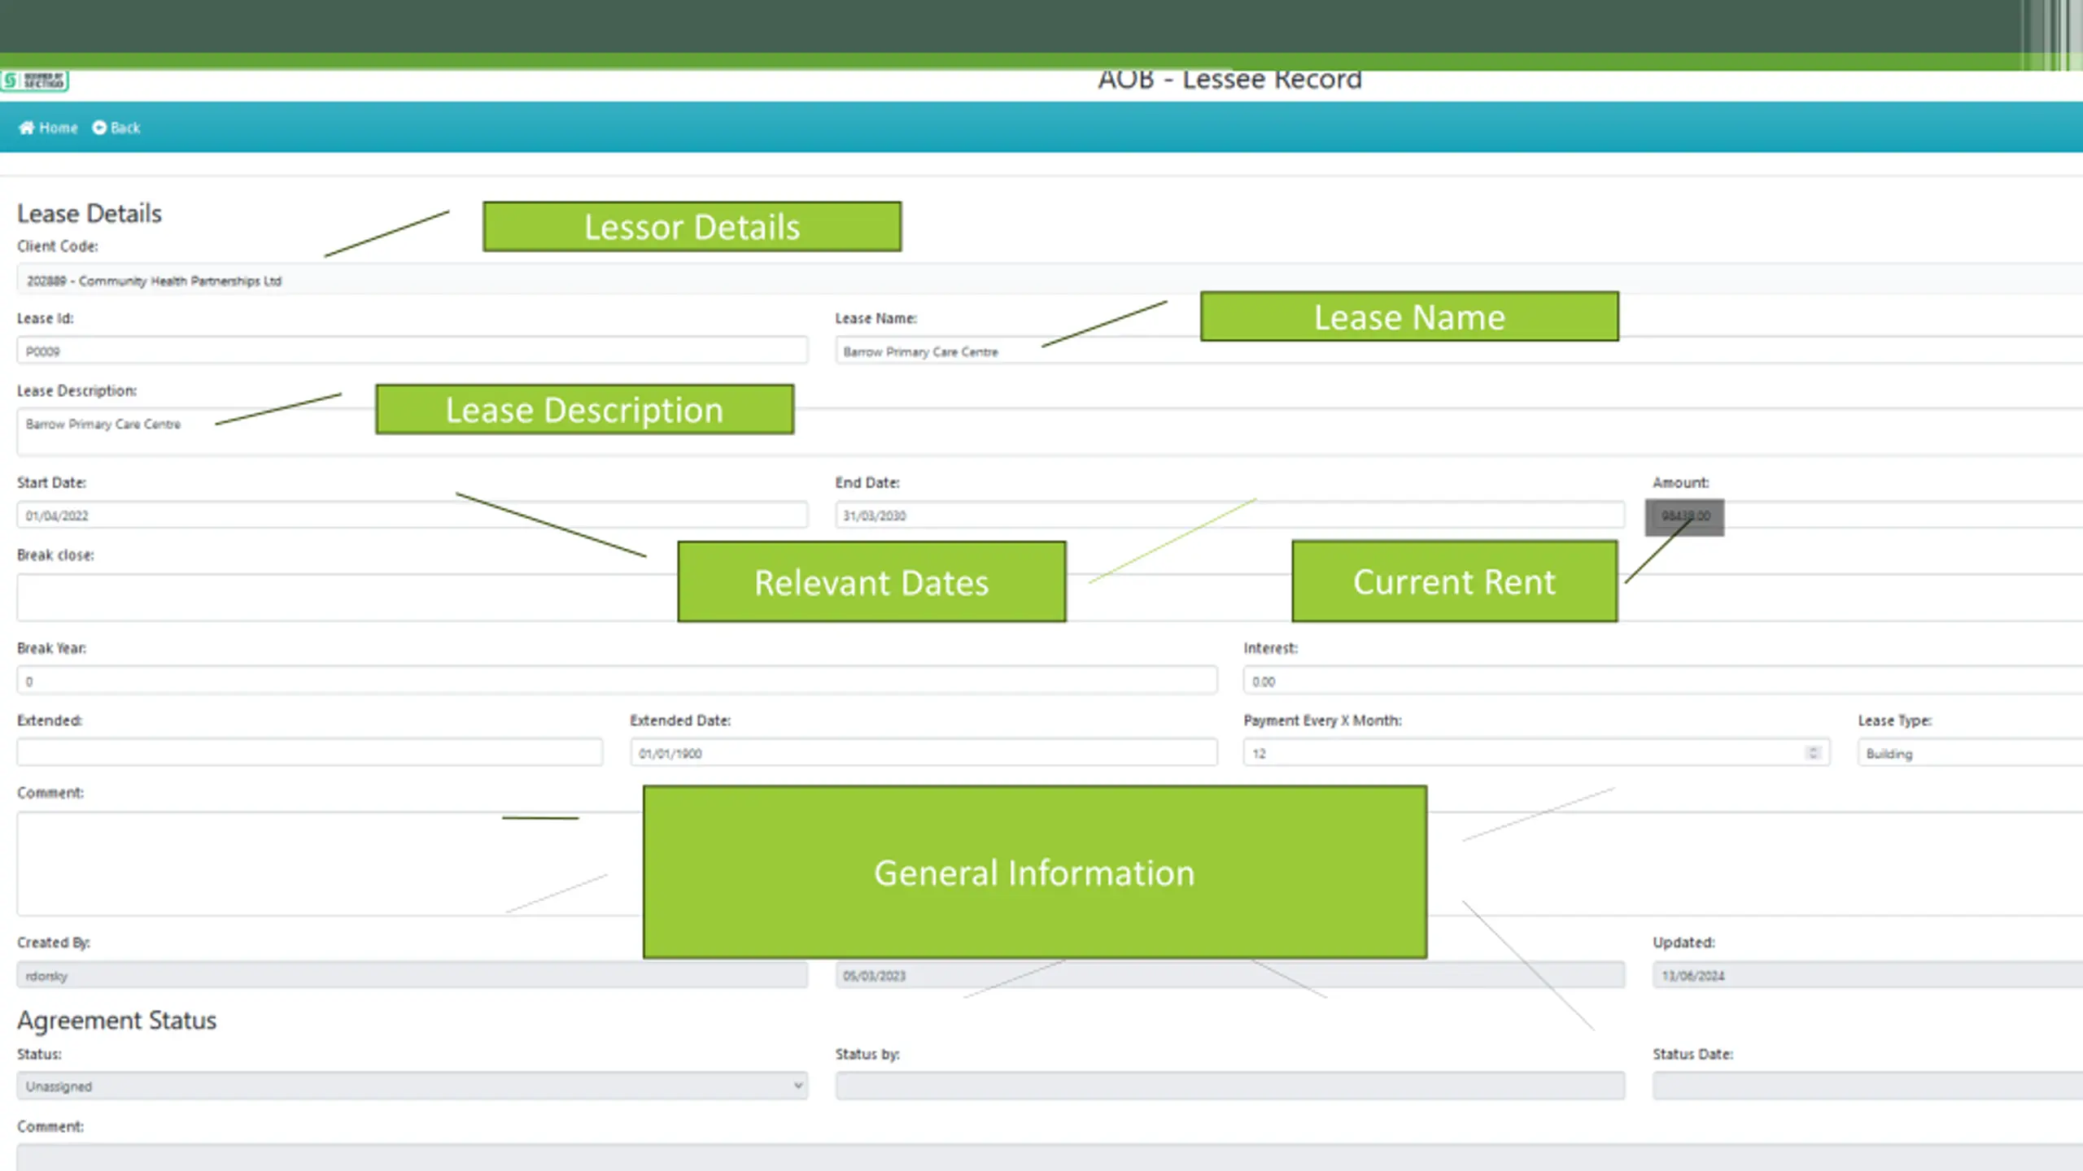Select the highlighted Amount value
The image size is (2083, 1171).
(x=1685, y=516)
